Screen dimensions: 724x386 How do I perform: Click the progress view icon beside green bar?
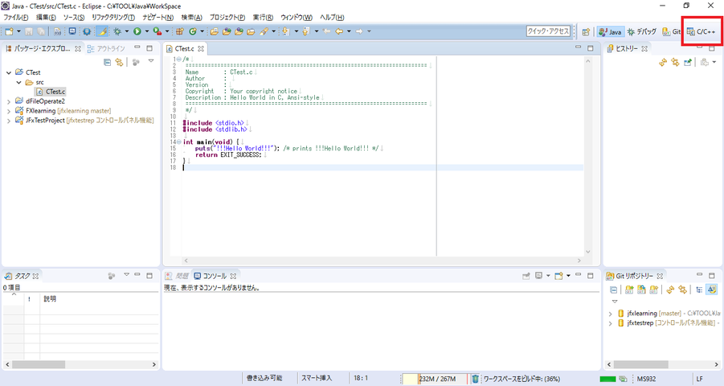tap(623, 379)
